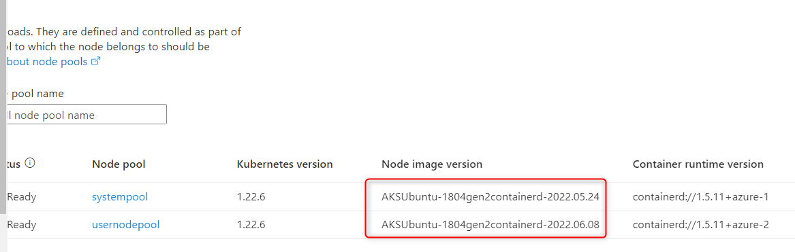
Task: Click containerd://1.5.11+azure-1 runtime cell
Action: pyautogui.click(x=701, y=197)
